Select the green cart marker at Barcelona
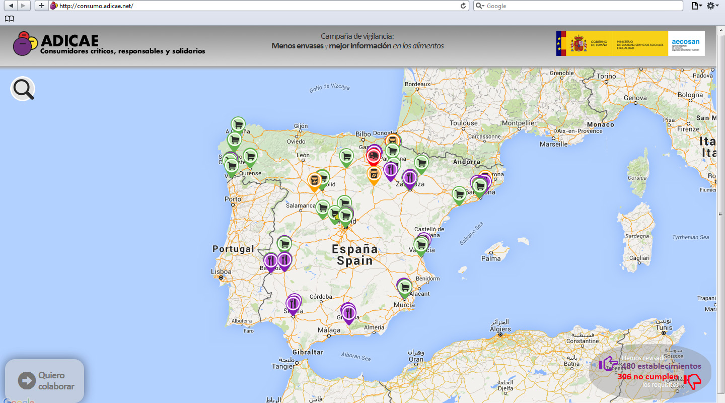 [x=480, y=187]
